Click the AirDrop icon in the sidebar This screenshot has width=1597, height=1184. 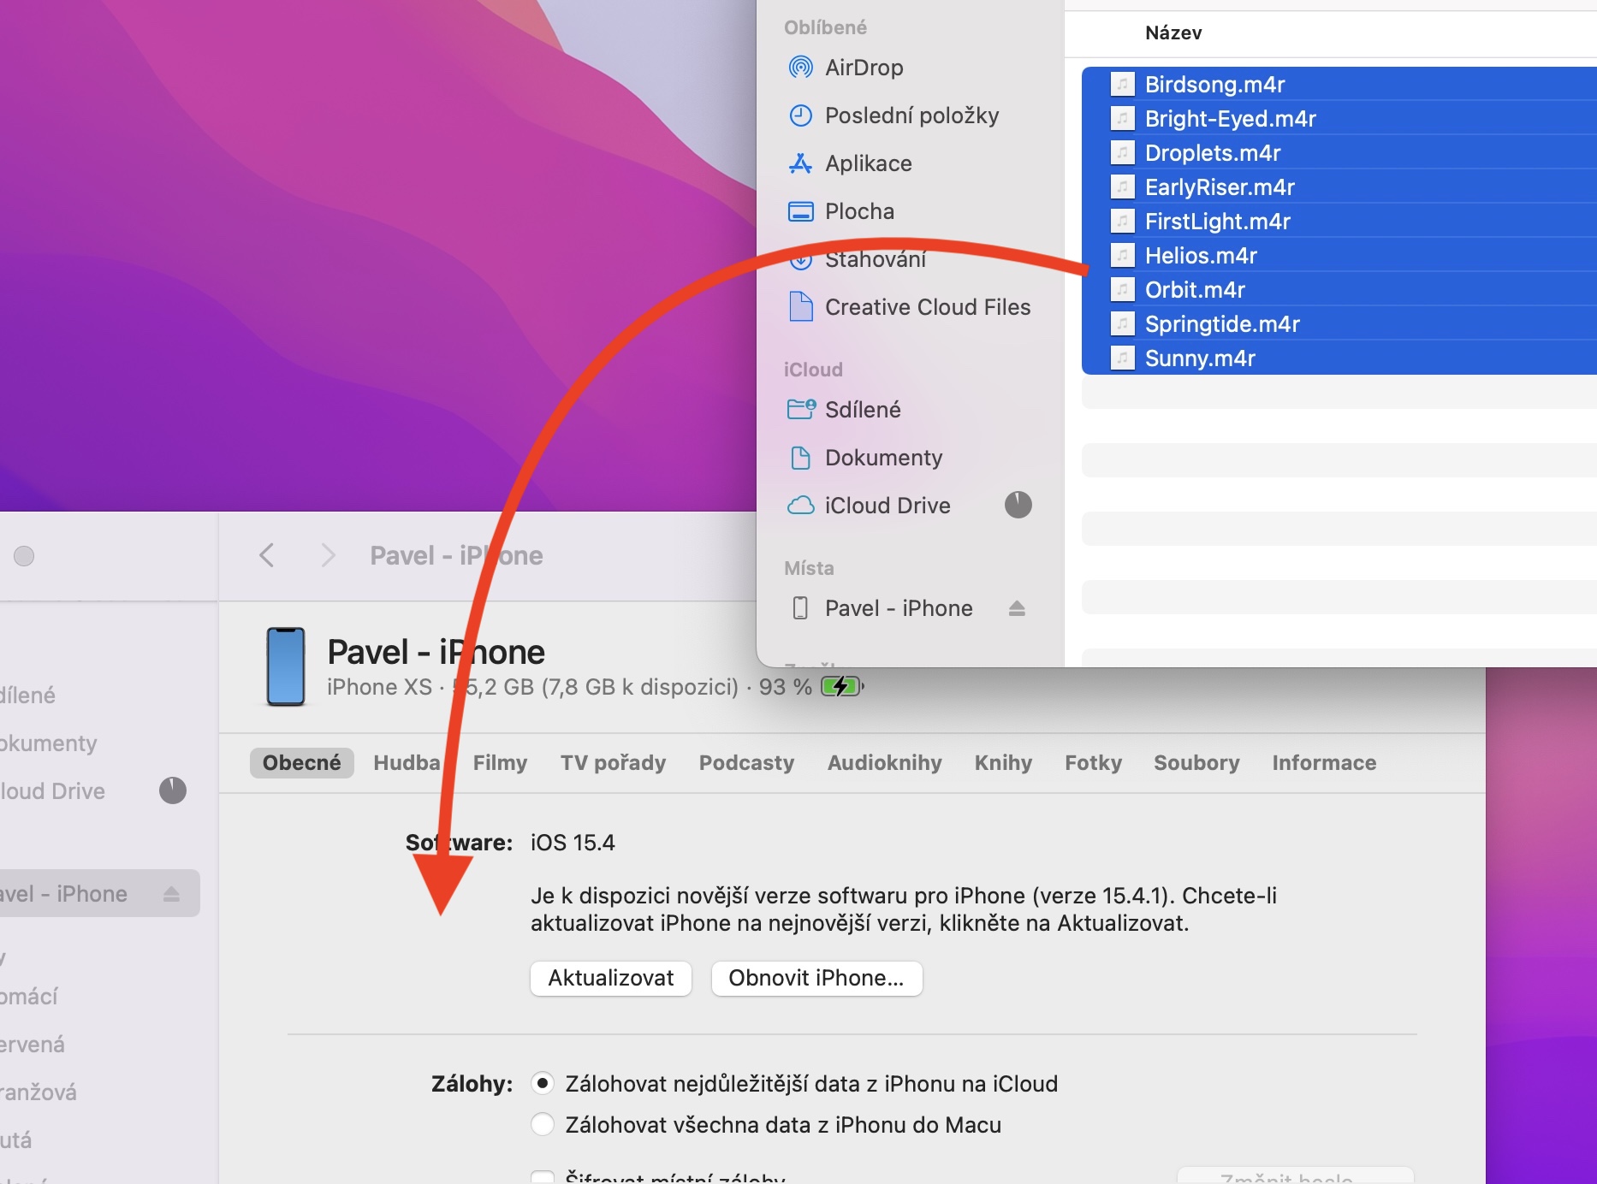[x=800, y=68]
